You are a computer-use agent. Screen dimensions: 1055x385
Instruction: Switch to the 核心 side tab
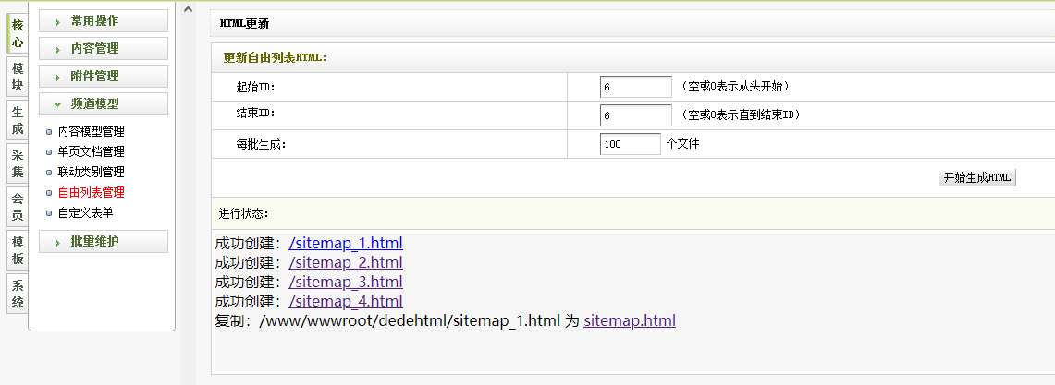pos(18,33)
